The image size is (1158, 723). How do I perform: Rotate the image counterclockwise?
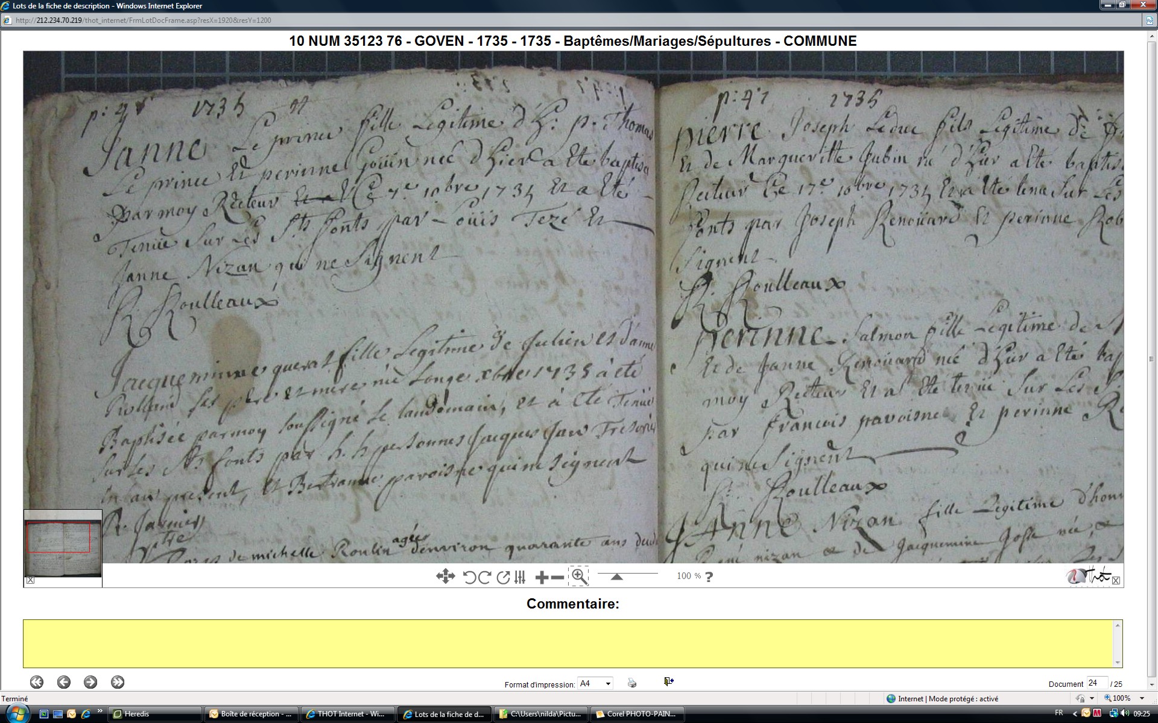coord(470,577)
